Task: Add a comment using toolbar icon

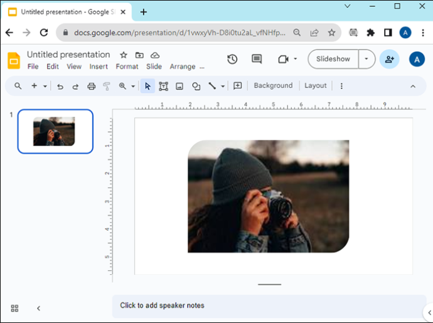Action: (x=237, y=86)
